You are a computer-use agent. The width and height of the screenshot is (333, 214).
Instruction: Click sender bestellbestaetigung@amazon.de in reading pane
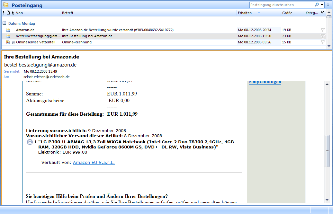[x=40, y=65]
